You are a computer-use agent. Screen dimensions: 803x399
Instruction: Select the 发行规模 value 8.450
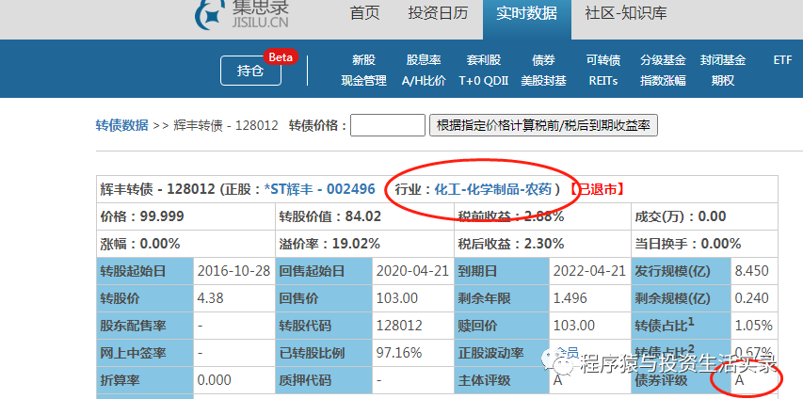pos(752,271)
